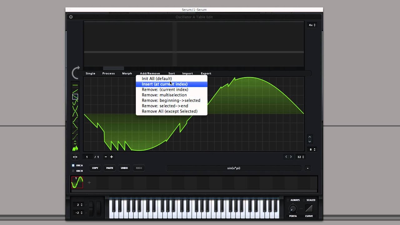Image resolution: width=400 pixels, height=225 pixels.
Task: Choose Remove All (except Selected)
Action: (x=172, y=111)
